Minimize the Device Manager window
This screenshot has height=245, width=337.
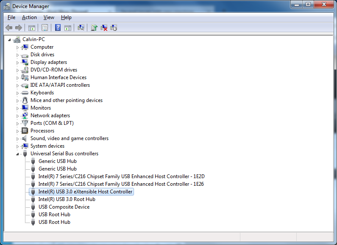[x=297, y=4]
